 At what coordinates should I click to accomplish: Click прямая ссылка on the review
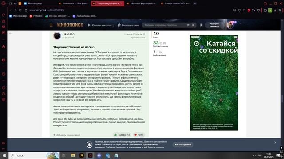click(138, 38)
